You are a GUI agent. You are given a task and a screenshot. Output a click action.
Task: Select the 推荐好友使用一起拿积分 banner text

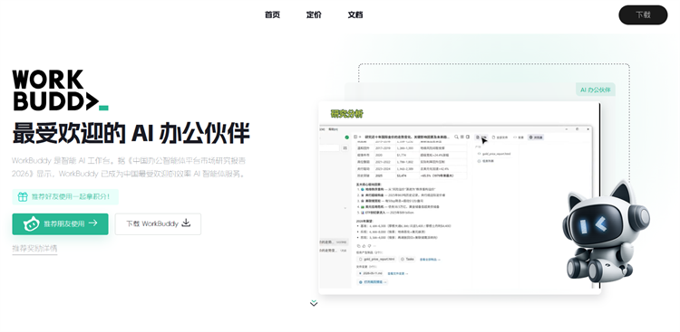pyautogui.click(x=70, y=197)
